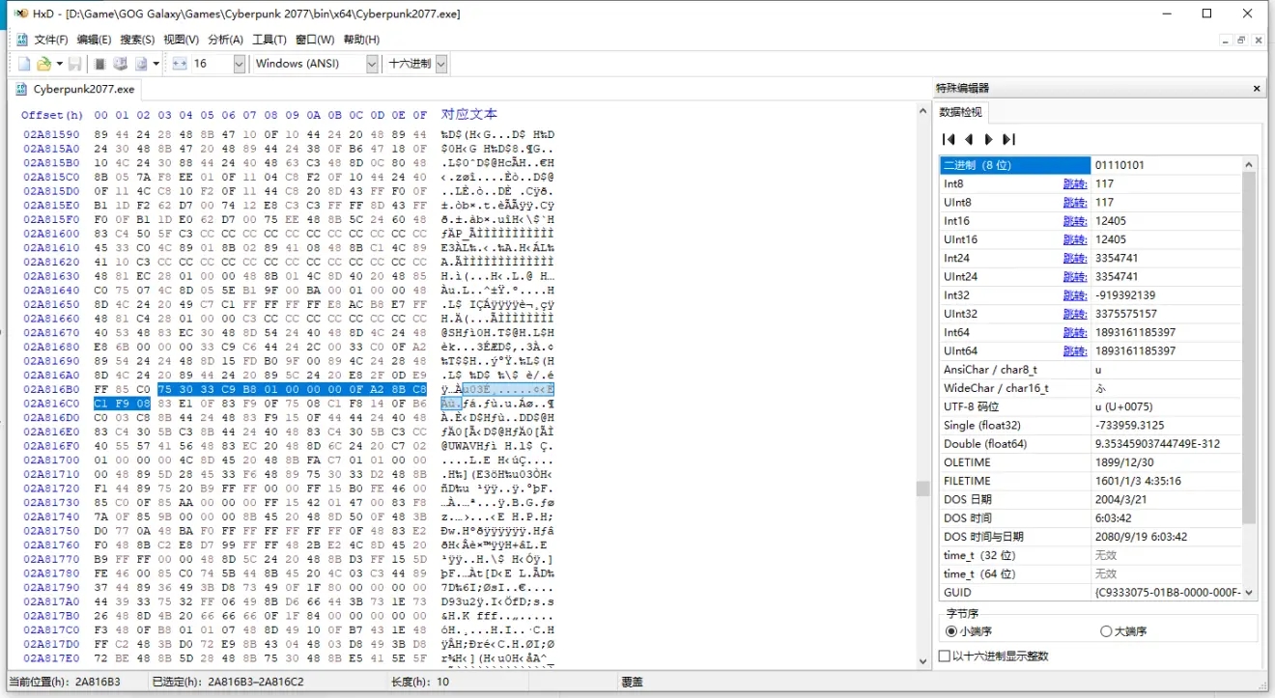Restore the inner document window button
The height and width of the screenshot is (698, 1275).
point(1241,40)
